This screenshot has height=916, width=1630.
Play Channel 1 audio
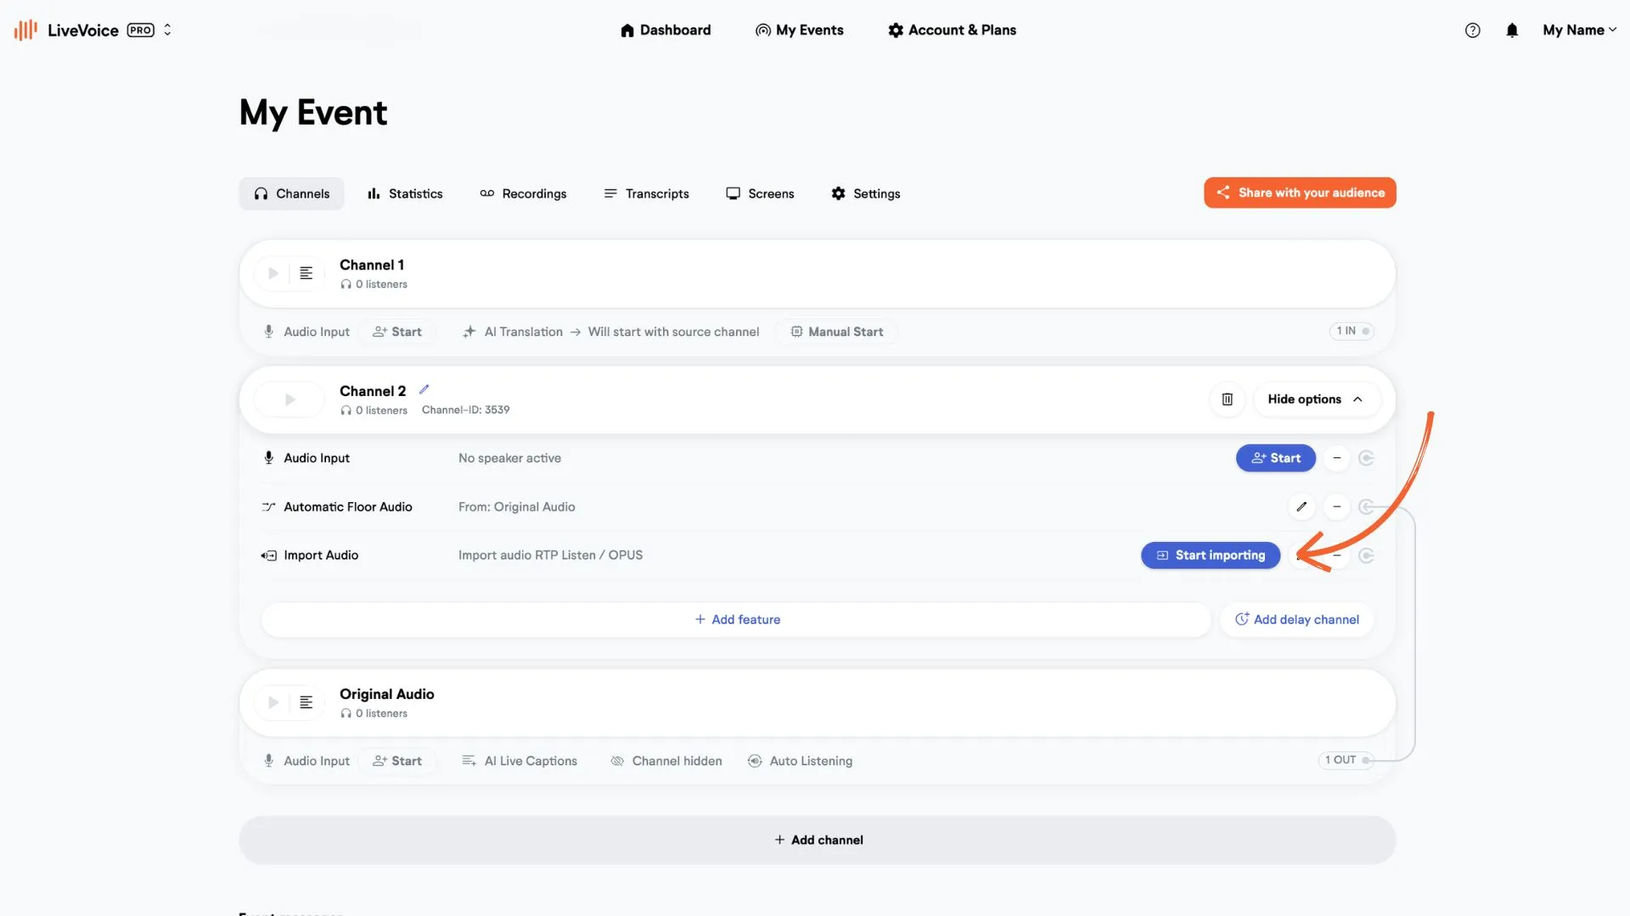click(273, 273)
